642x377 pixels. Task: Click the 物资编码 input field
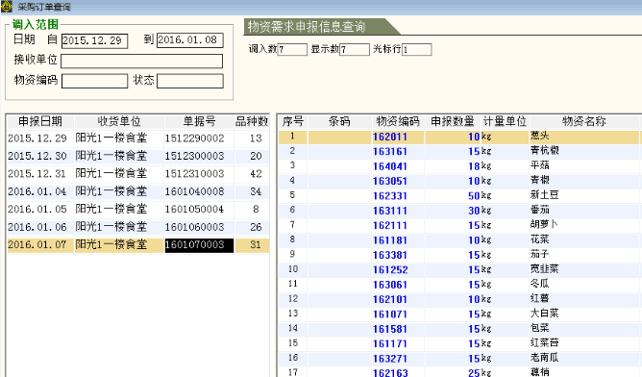pos(94,81)
